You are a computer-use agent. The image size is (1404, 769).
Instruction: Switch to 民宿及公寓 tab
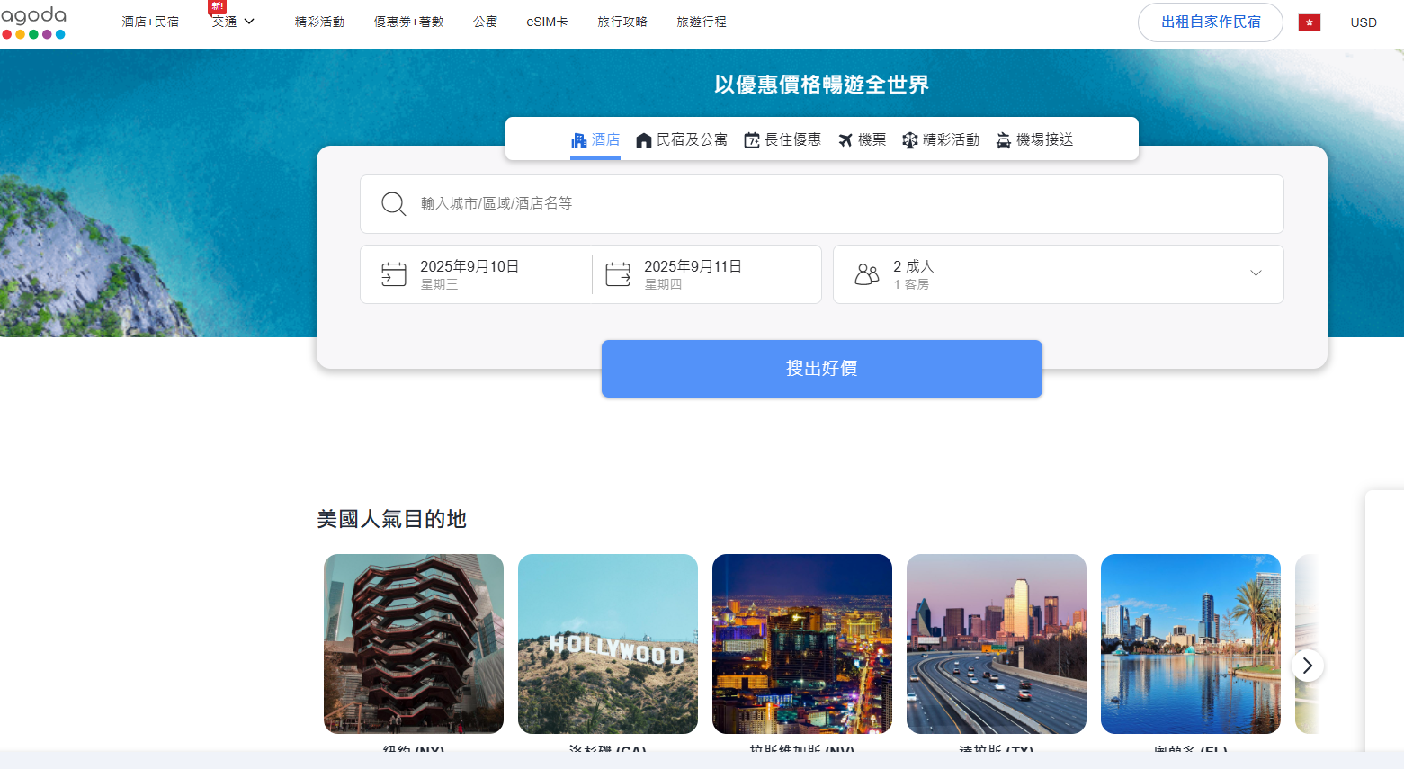point(682,140)
